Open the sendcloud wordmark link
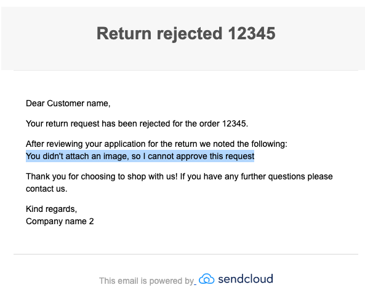 pyautogui.click(x=246, y=279)
